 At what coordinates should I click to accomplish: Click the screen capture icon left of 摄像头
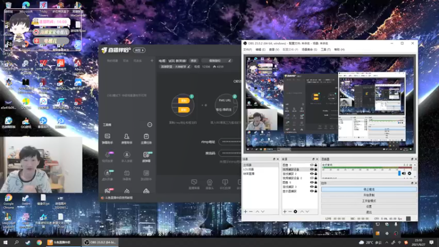coord(194,184)
